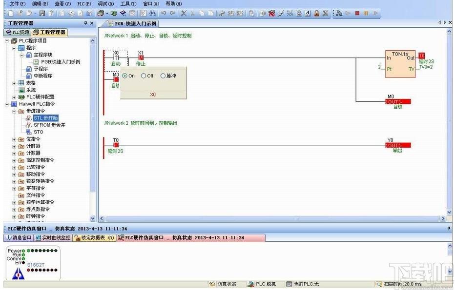Collapse the 主程序块 tree node
The width and height of the screenshot is (455, 290).
coord(21,55)
